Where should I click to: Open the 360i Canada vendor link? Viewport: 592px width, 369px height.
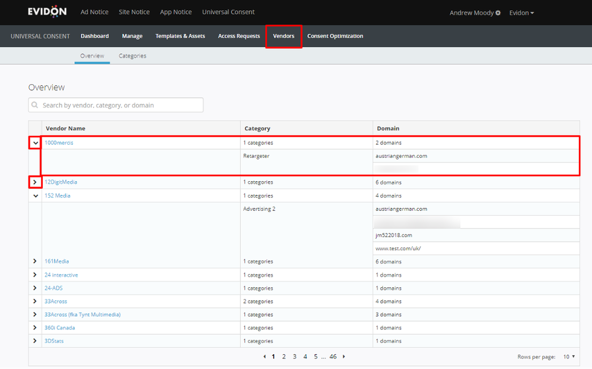[x=60, y=328]
